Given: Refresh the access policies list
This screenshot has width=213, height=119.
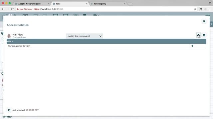Looking at the screenshot, I should (9, 110).
